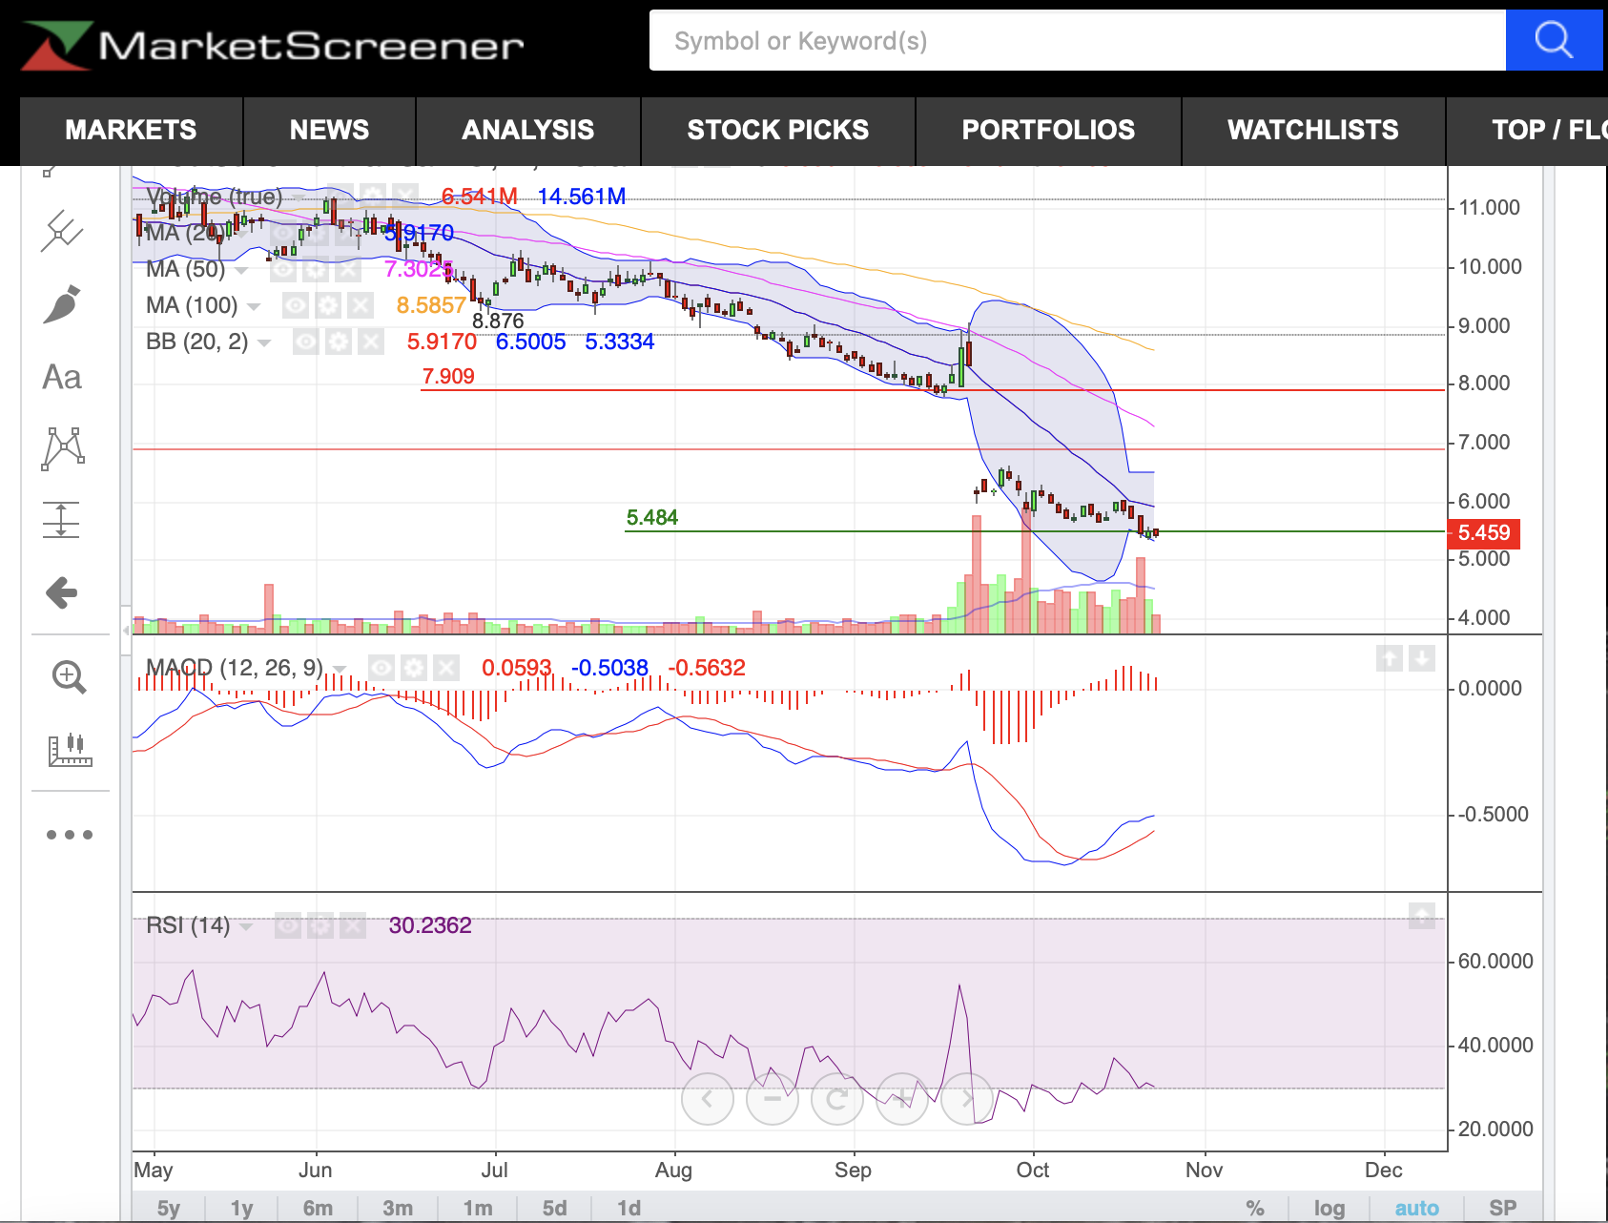This screenshot has width=1608, height=1223.
Task: Click the MarketScreener logo
Action: click(x=273, y=46)
